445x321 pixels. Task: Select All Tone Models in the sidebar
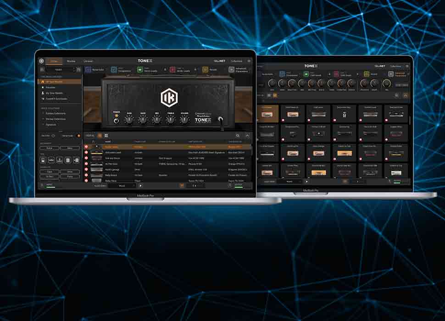pyautogui.click(x=60, y=82)
